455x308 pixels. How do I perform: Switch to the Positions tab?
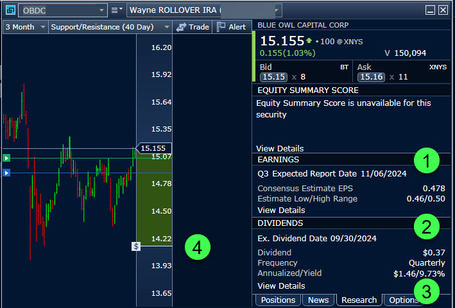[x=279, y=300]
